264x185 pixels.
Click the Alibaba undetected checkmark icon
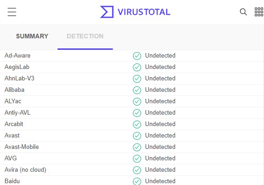click(x=137, y=90)
